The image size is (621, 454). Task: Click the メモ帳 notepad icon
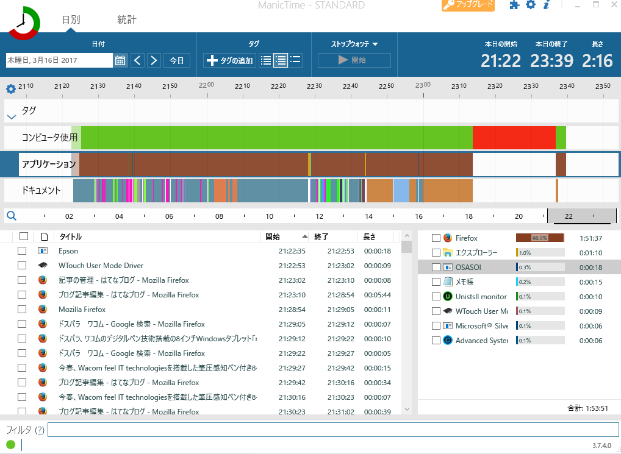pos(448,282)
